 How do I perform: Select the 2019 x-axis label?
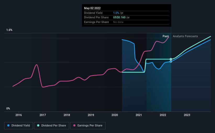click(x=91, y=115)
